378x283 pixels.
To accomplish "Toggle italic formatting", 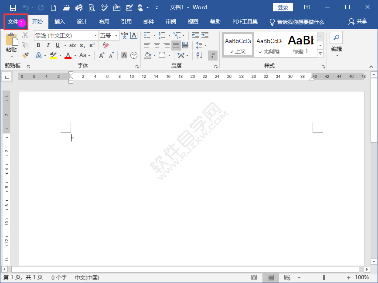I will click(48, 45).
